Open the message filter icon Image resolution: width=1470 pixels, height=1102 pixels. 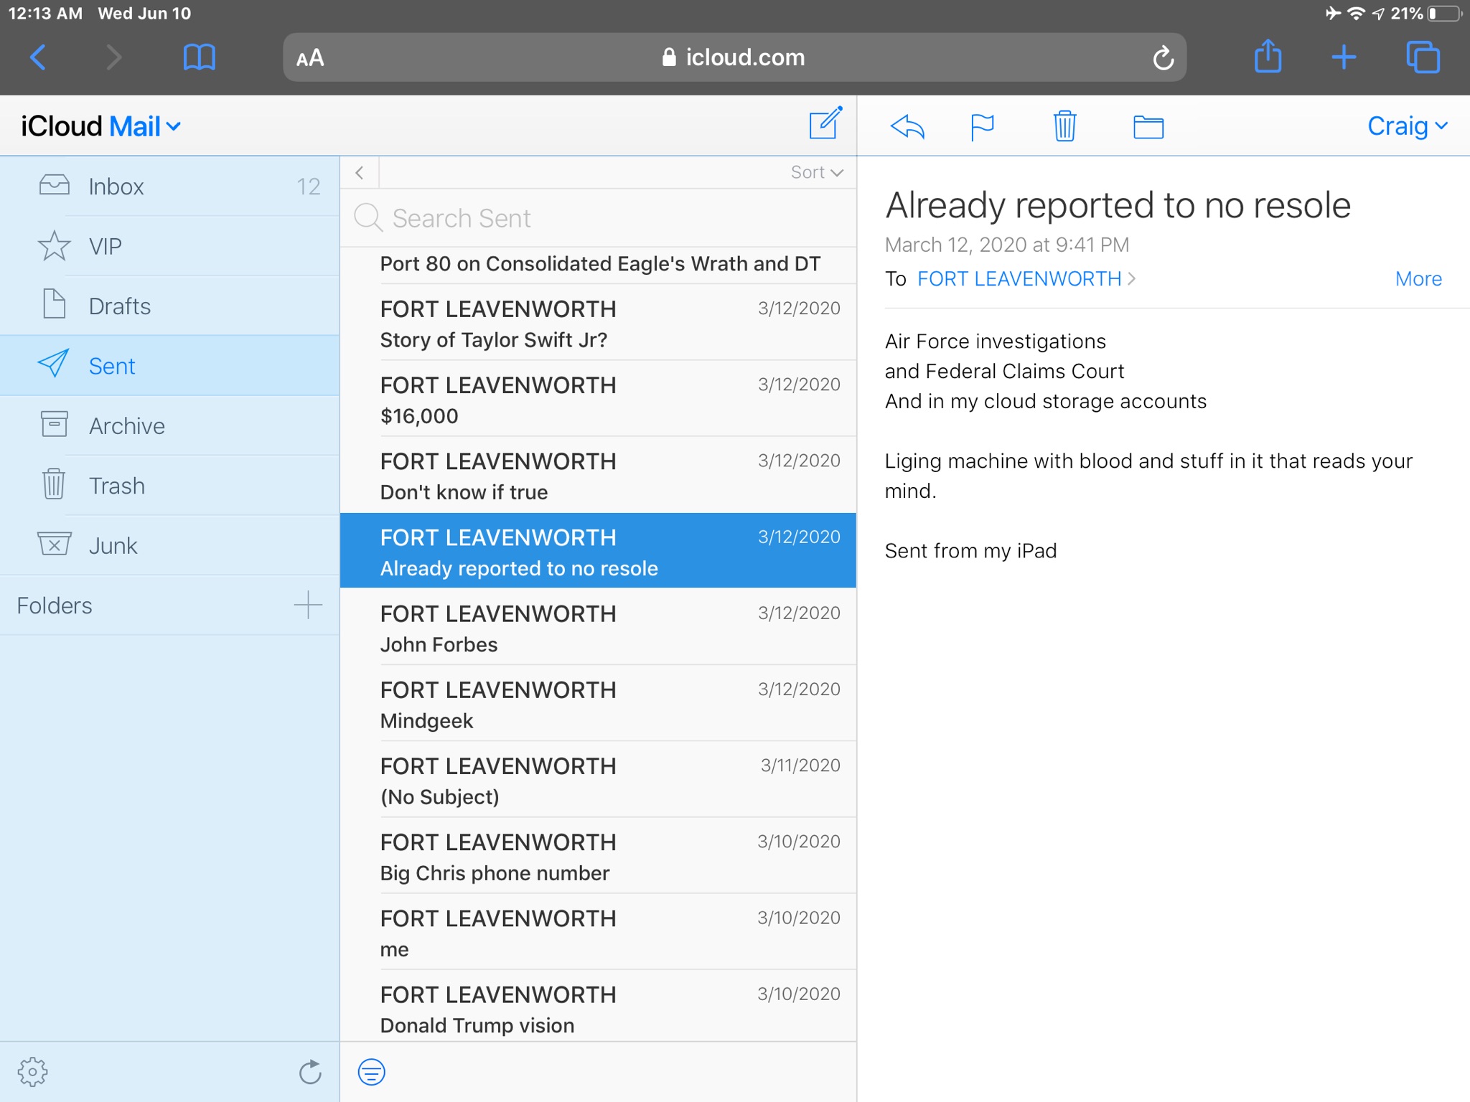pos(371,1072)
